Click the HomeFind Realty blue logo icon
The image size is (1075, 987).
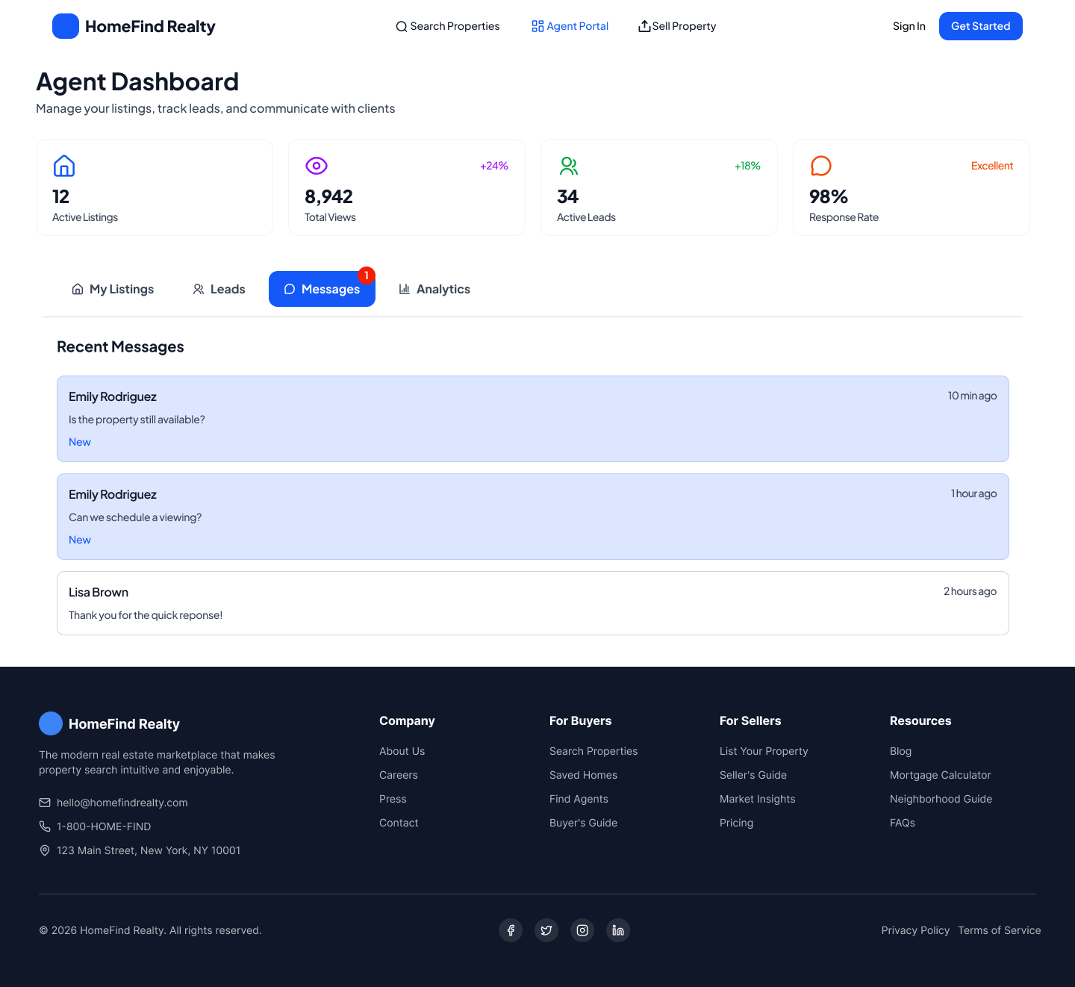[x=66, y=26]
